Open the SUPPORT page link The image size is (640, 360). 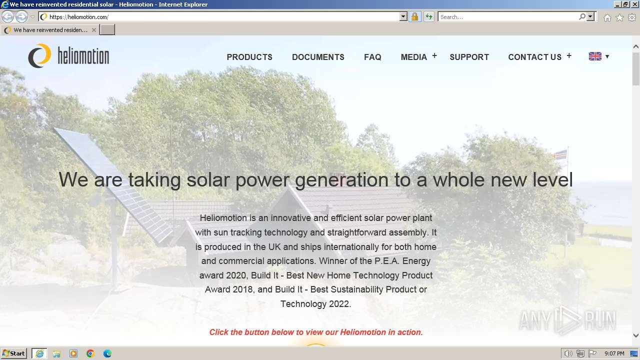(469, 57)
